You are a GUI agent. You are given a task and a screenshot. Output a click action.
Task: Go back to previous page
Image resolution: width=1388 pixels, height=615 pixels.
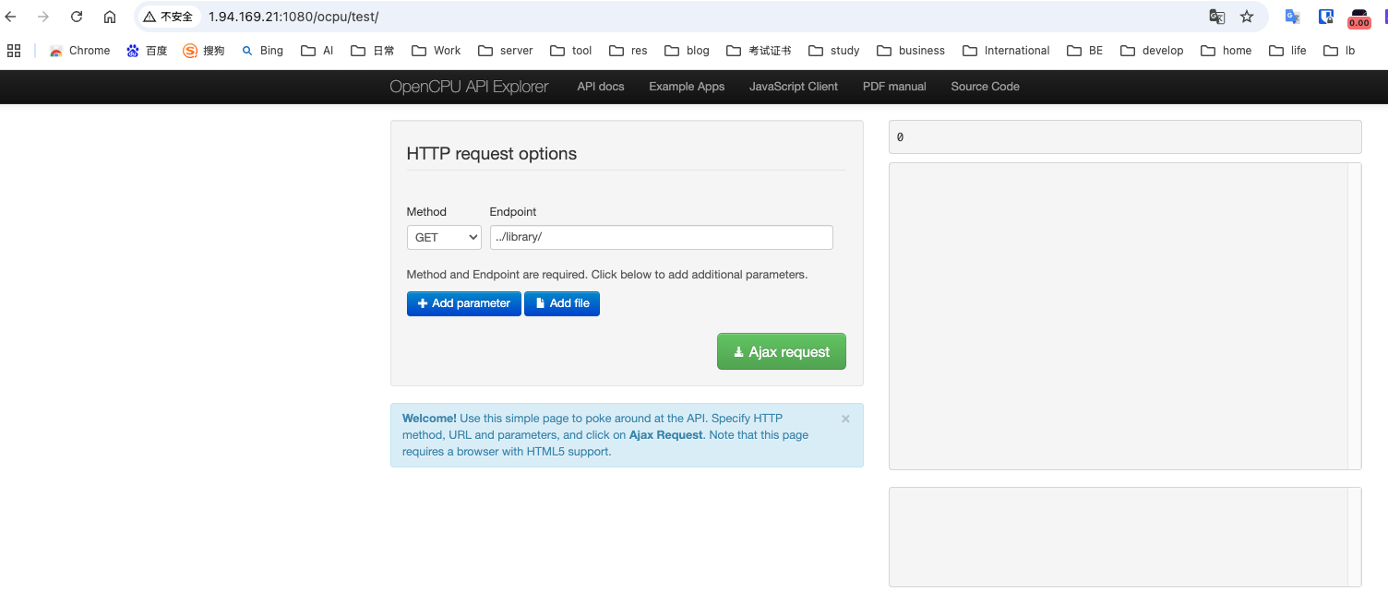point(11,17)
